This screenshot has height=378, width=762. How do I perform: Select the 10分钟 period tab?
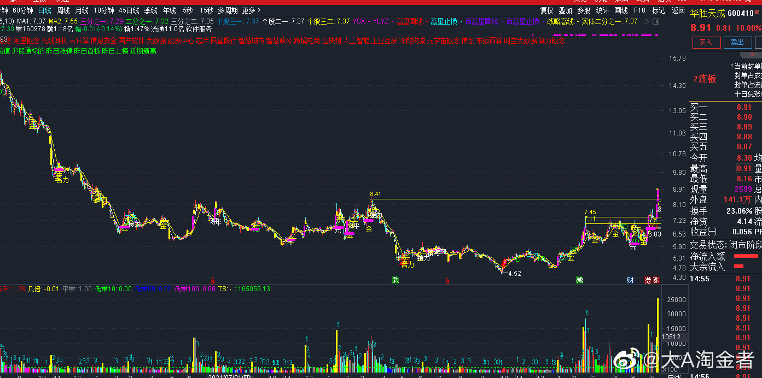point(103,10)
